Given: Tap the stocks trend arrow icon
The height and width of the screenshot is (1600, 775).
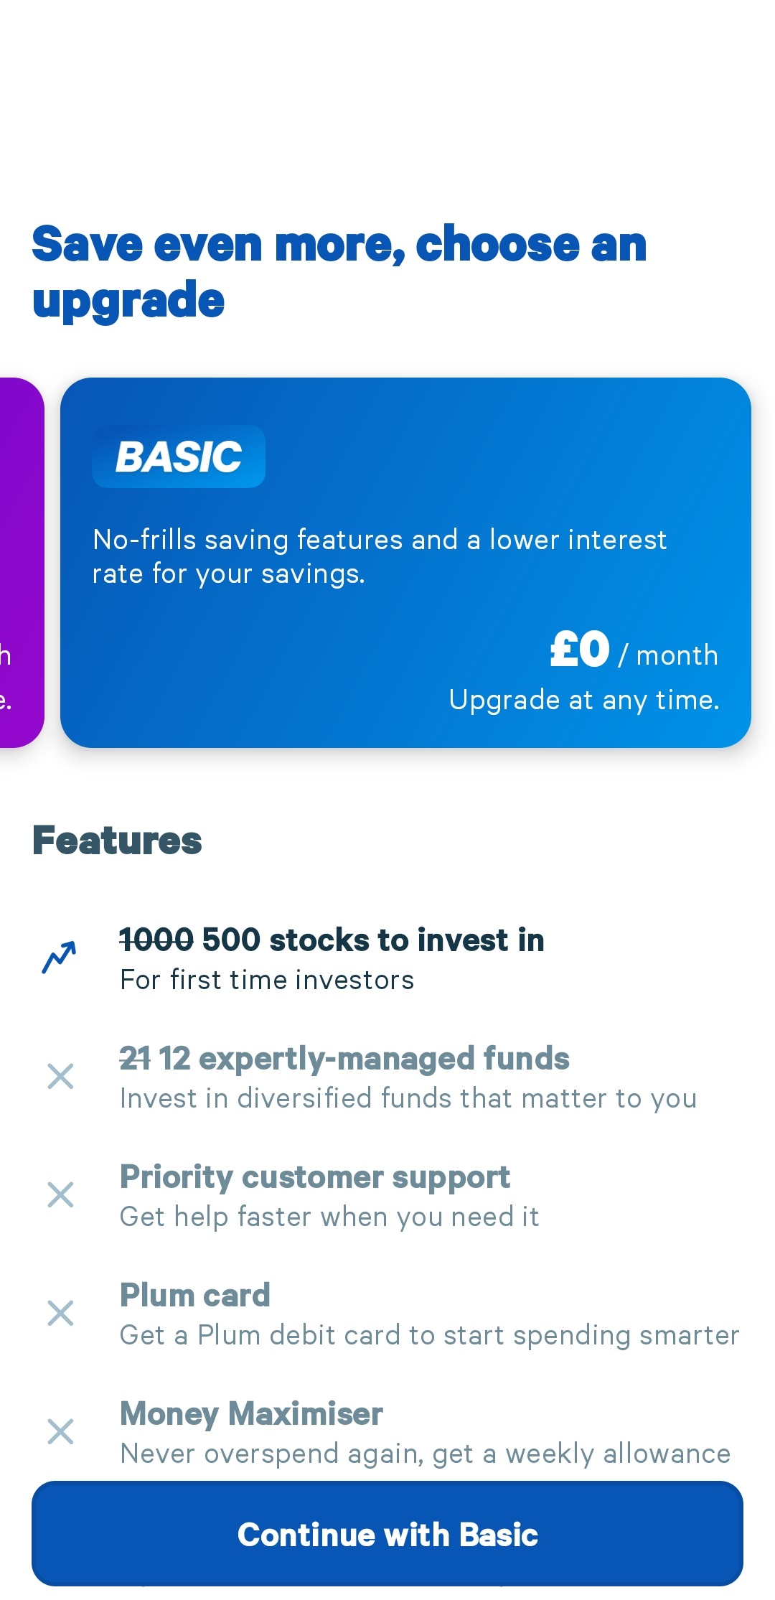Looking at the screenshot, I should [x=60, y=958].
